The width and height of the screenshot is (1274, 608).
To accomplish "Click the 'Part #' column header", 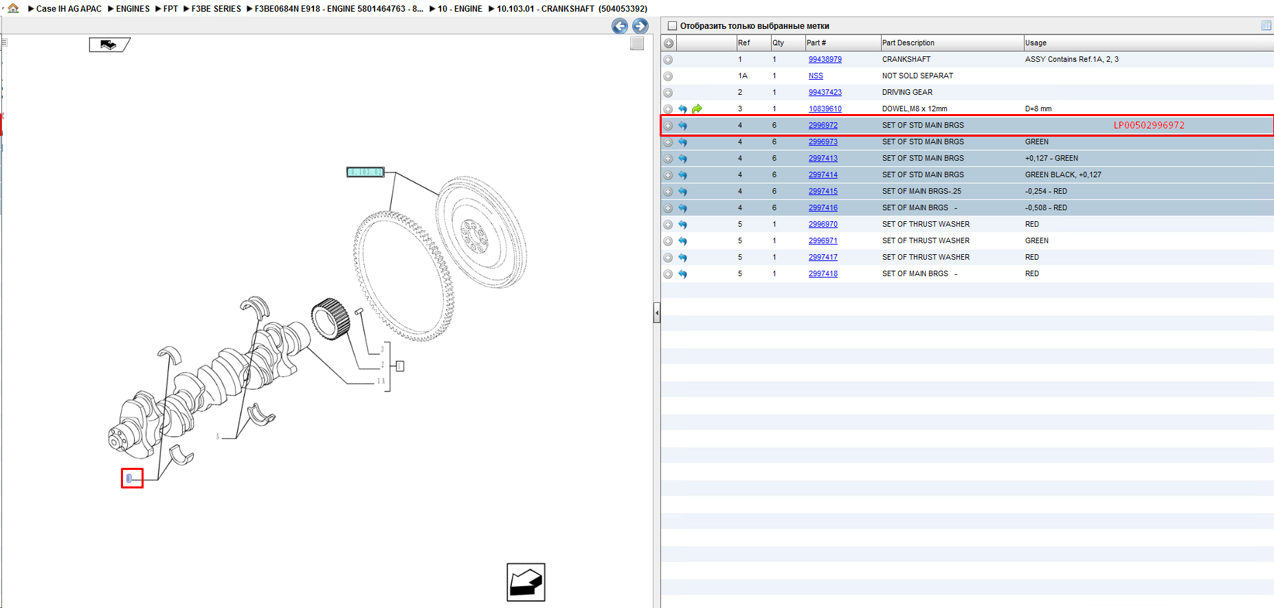I will [842, 43].
